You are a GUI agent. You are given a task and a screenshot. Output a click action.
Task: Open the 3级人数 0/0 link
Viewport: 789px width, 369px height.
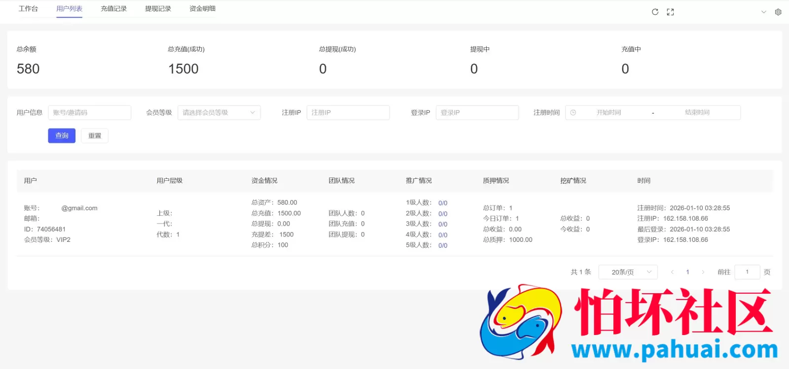(x=443, y=224)
